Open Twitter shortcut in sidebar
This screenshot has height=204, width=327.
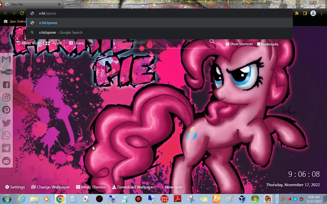point(6,123)
